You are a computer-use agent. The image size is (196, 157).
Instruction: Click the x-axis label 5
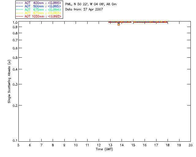tap(18, 145)
